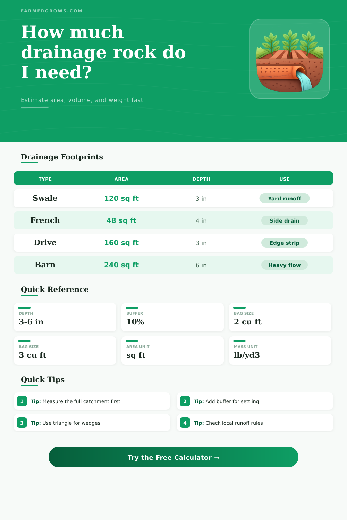Click the 120 sq ft area value
The image size is (347, 520).
tap(121, 198)
